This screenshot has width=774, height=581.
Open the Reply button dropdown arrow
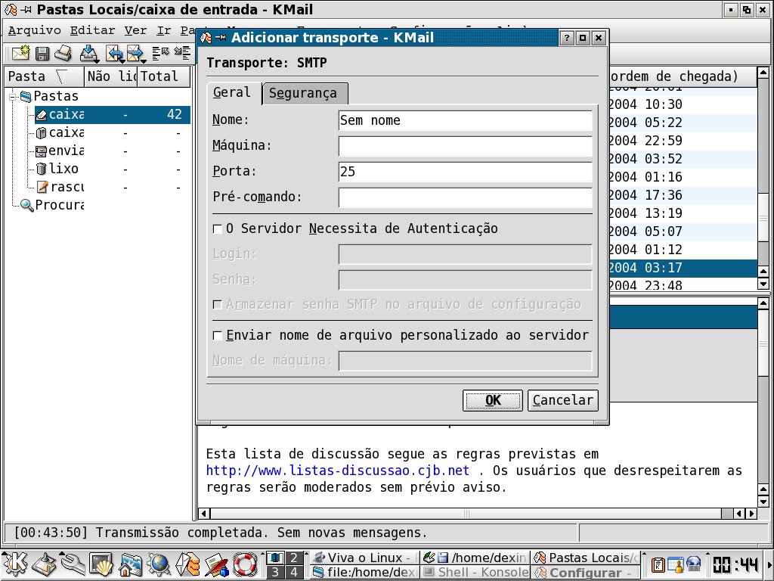coord(122,61)
